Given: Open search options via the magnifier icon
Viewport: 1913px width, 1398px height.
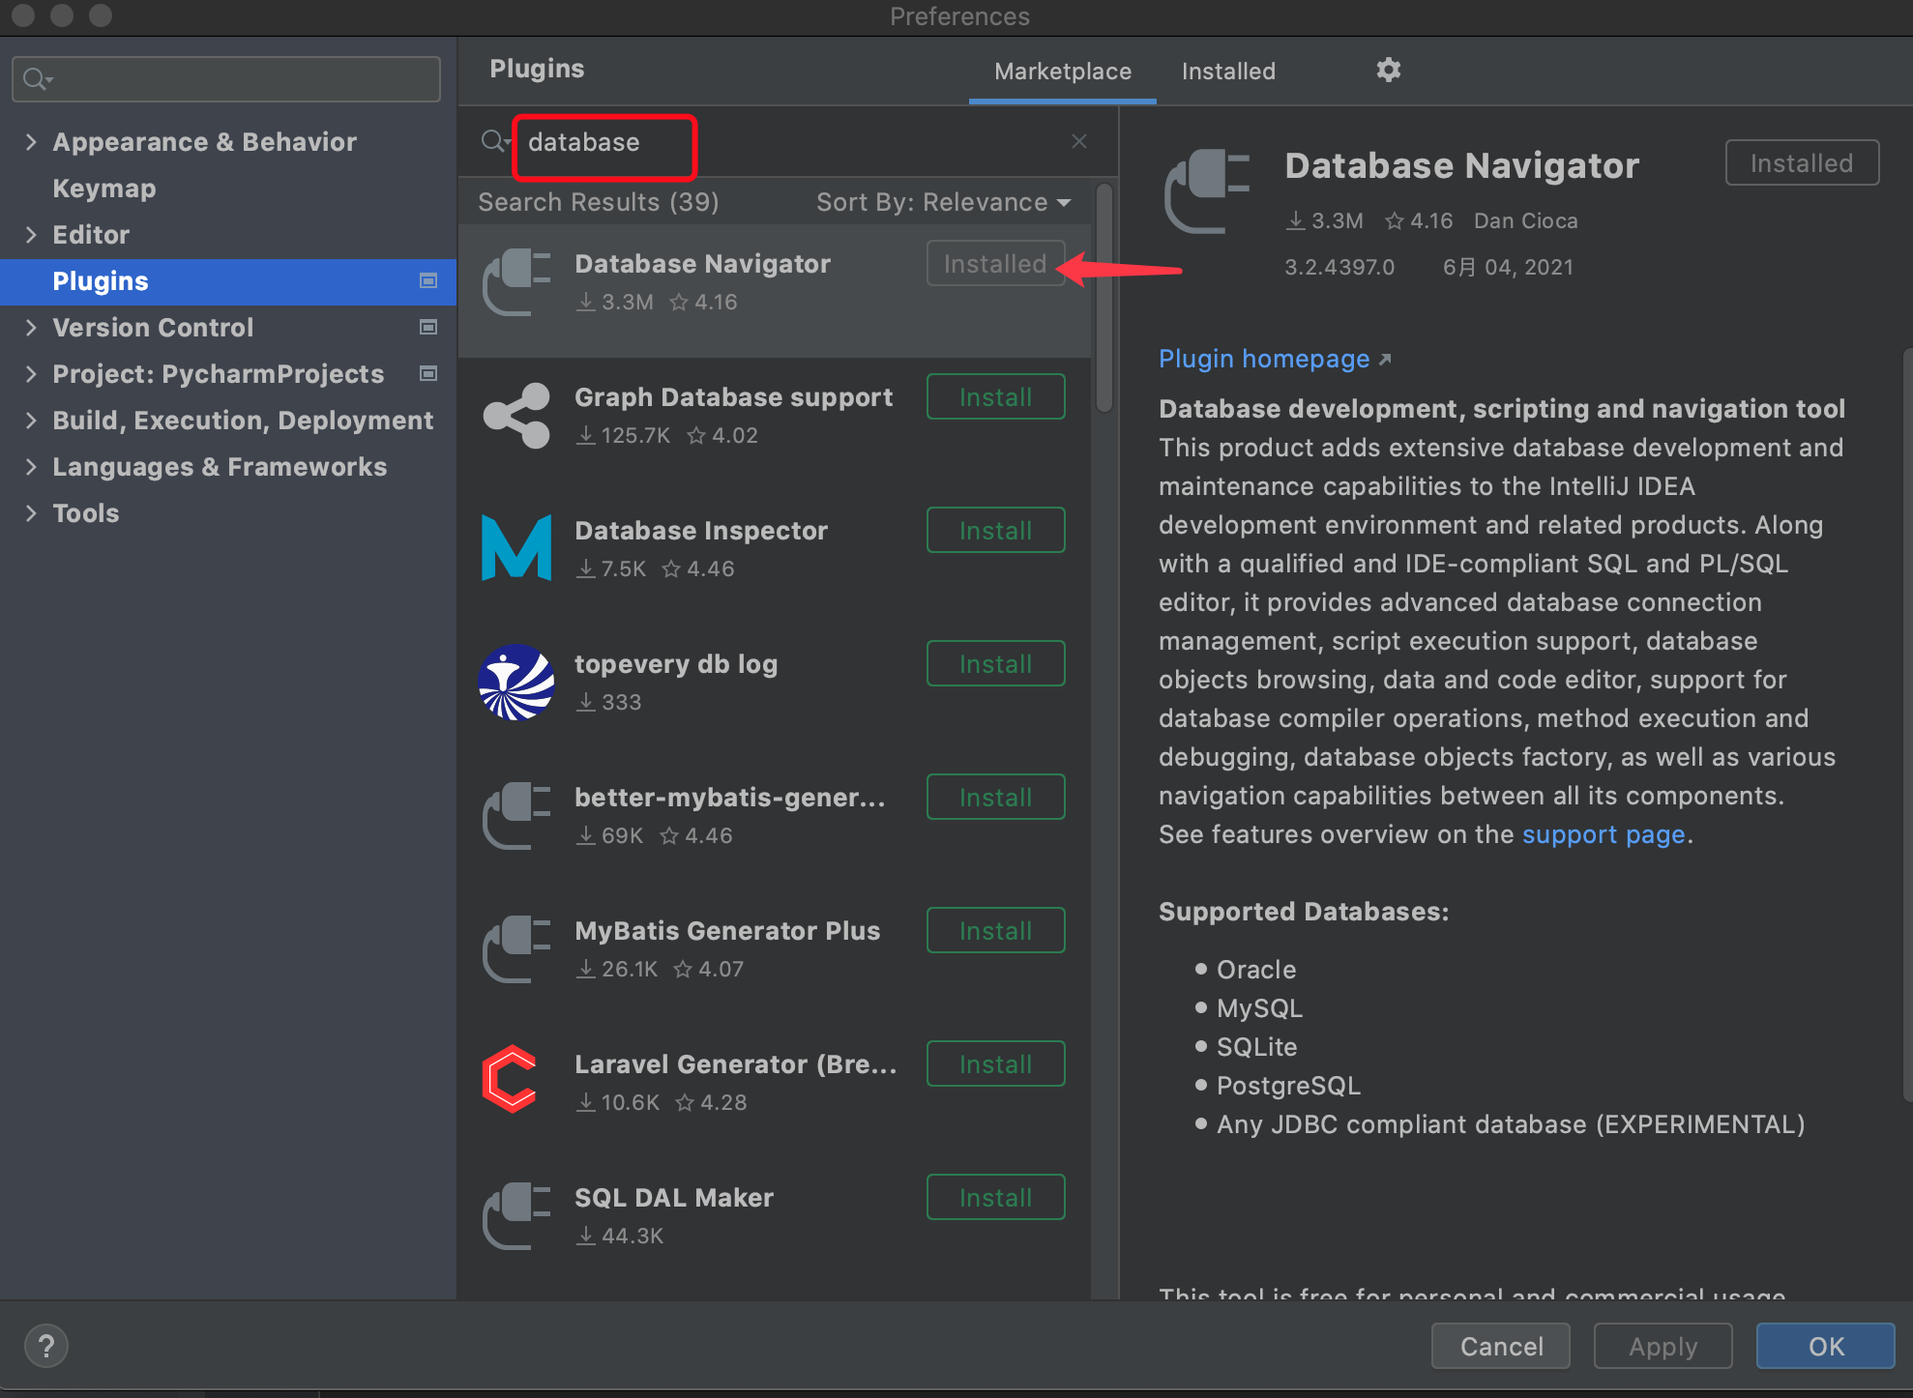Looking at the screenshot, I should (494, 141).
